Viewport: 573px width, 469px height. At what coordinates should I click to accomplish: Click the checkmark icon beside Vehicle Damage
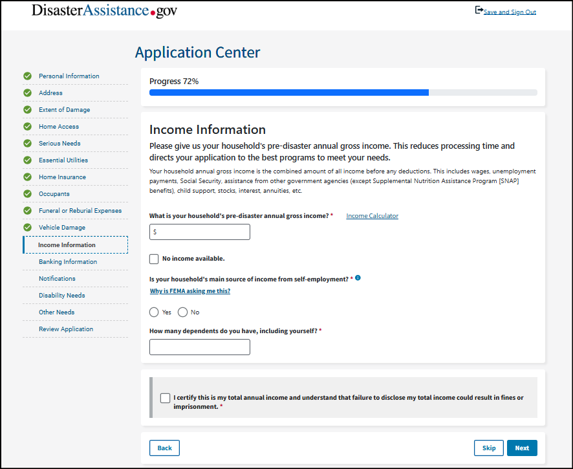pyautogui.click(x=27, y=227)
